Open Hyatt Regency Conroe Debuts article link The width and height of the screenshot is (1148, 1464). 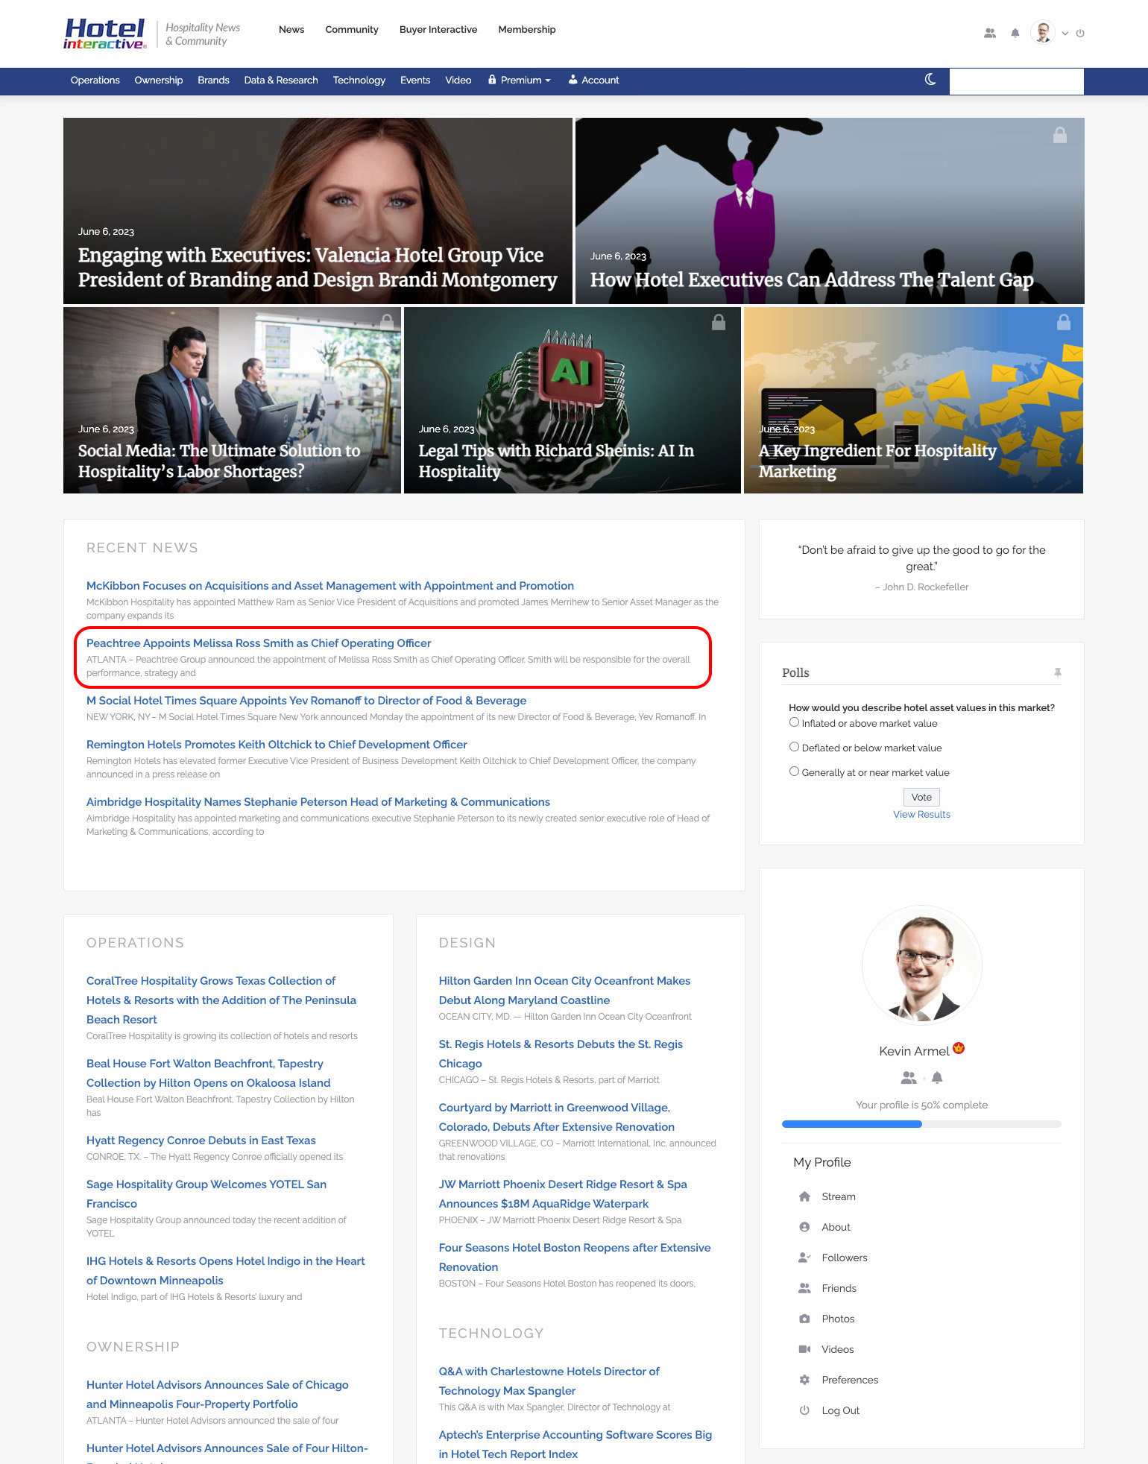coord(201,1140)
